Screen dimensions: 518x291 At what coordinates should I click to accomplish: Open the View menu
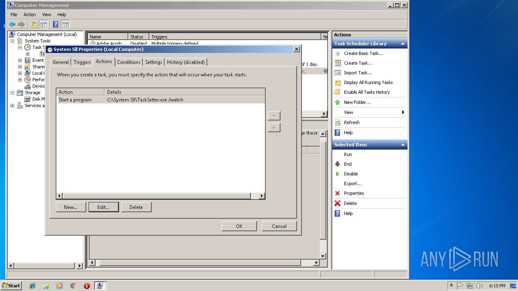(47, 15)
